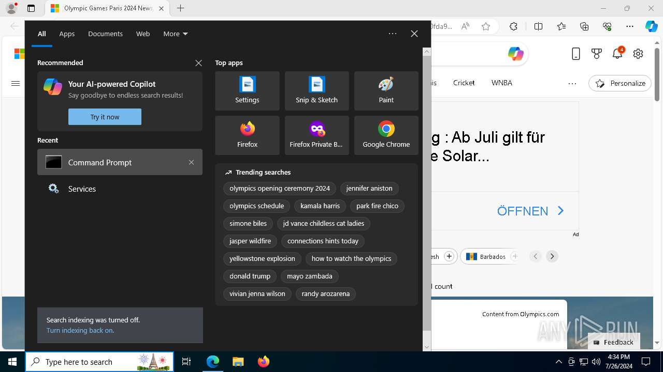The image size is (663, 372).
Task: Open the Windows notification center
Action: point(646,362)
